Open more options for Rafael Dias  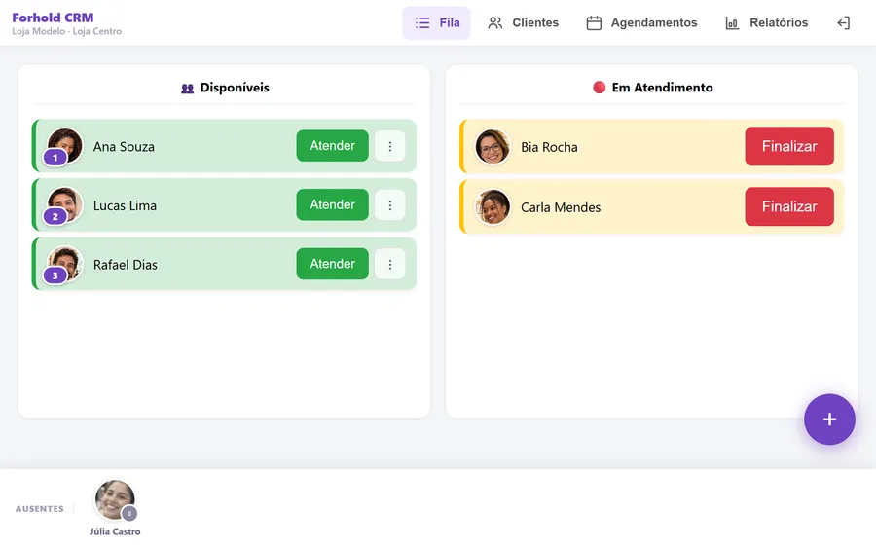[x=390, y=264]
